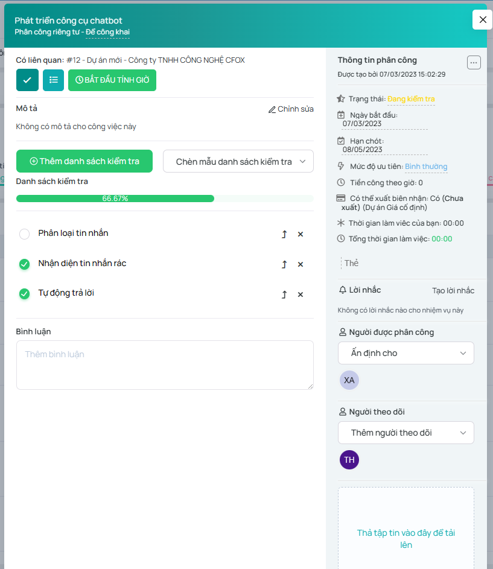Uncheck the 'Tự động trả lời' item

pos(24,294)
